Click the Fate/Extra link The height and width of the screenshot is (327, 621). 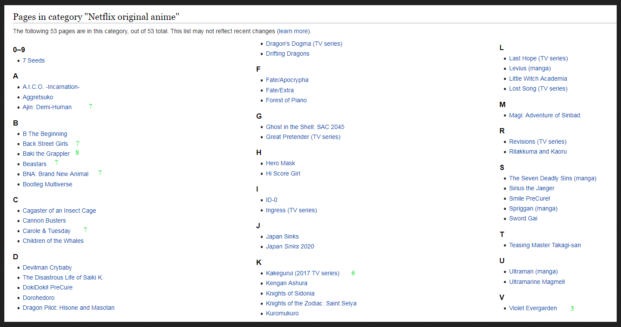(x=280, y=90)
